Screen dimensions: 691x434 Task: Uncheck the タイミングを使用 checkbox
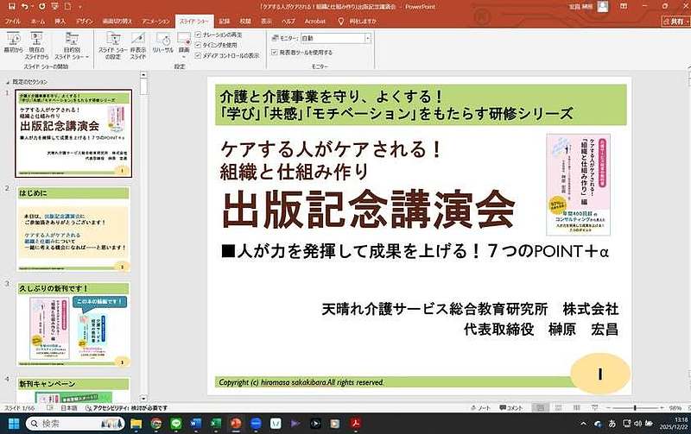pyautogui.click(x=199, y=44)
